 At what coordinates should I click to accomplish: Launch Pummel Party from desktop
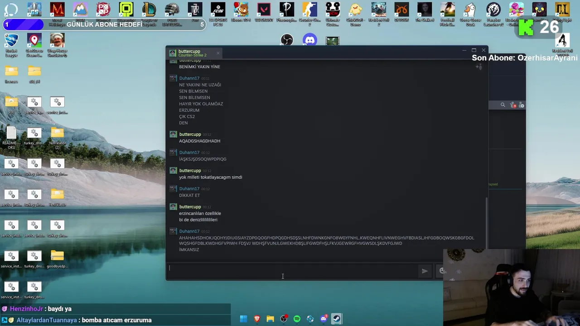[103, 12]
